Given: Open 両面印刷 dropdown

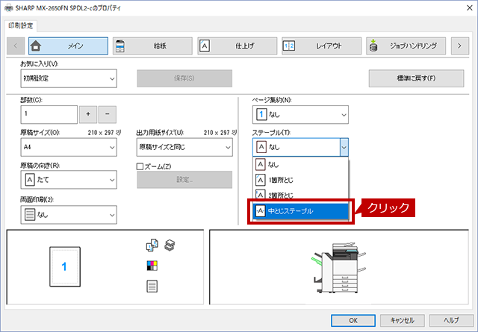Looking at the screenshot, I should coord(69,215).
